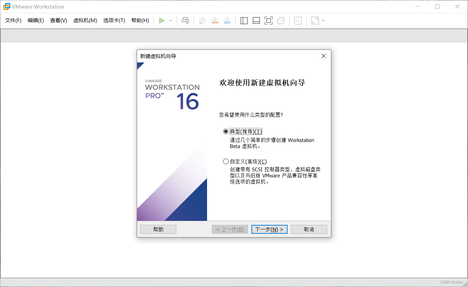Toggle the thumbnail bar view icon
This screenshot has height=287, width=468.
[x=256, y=20]
